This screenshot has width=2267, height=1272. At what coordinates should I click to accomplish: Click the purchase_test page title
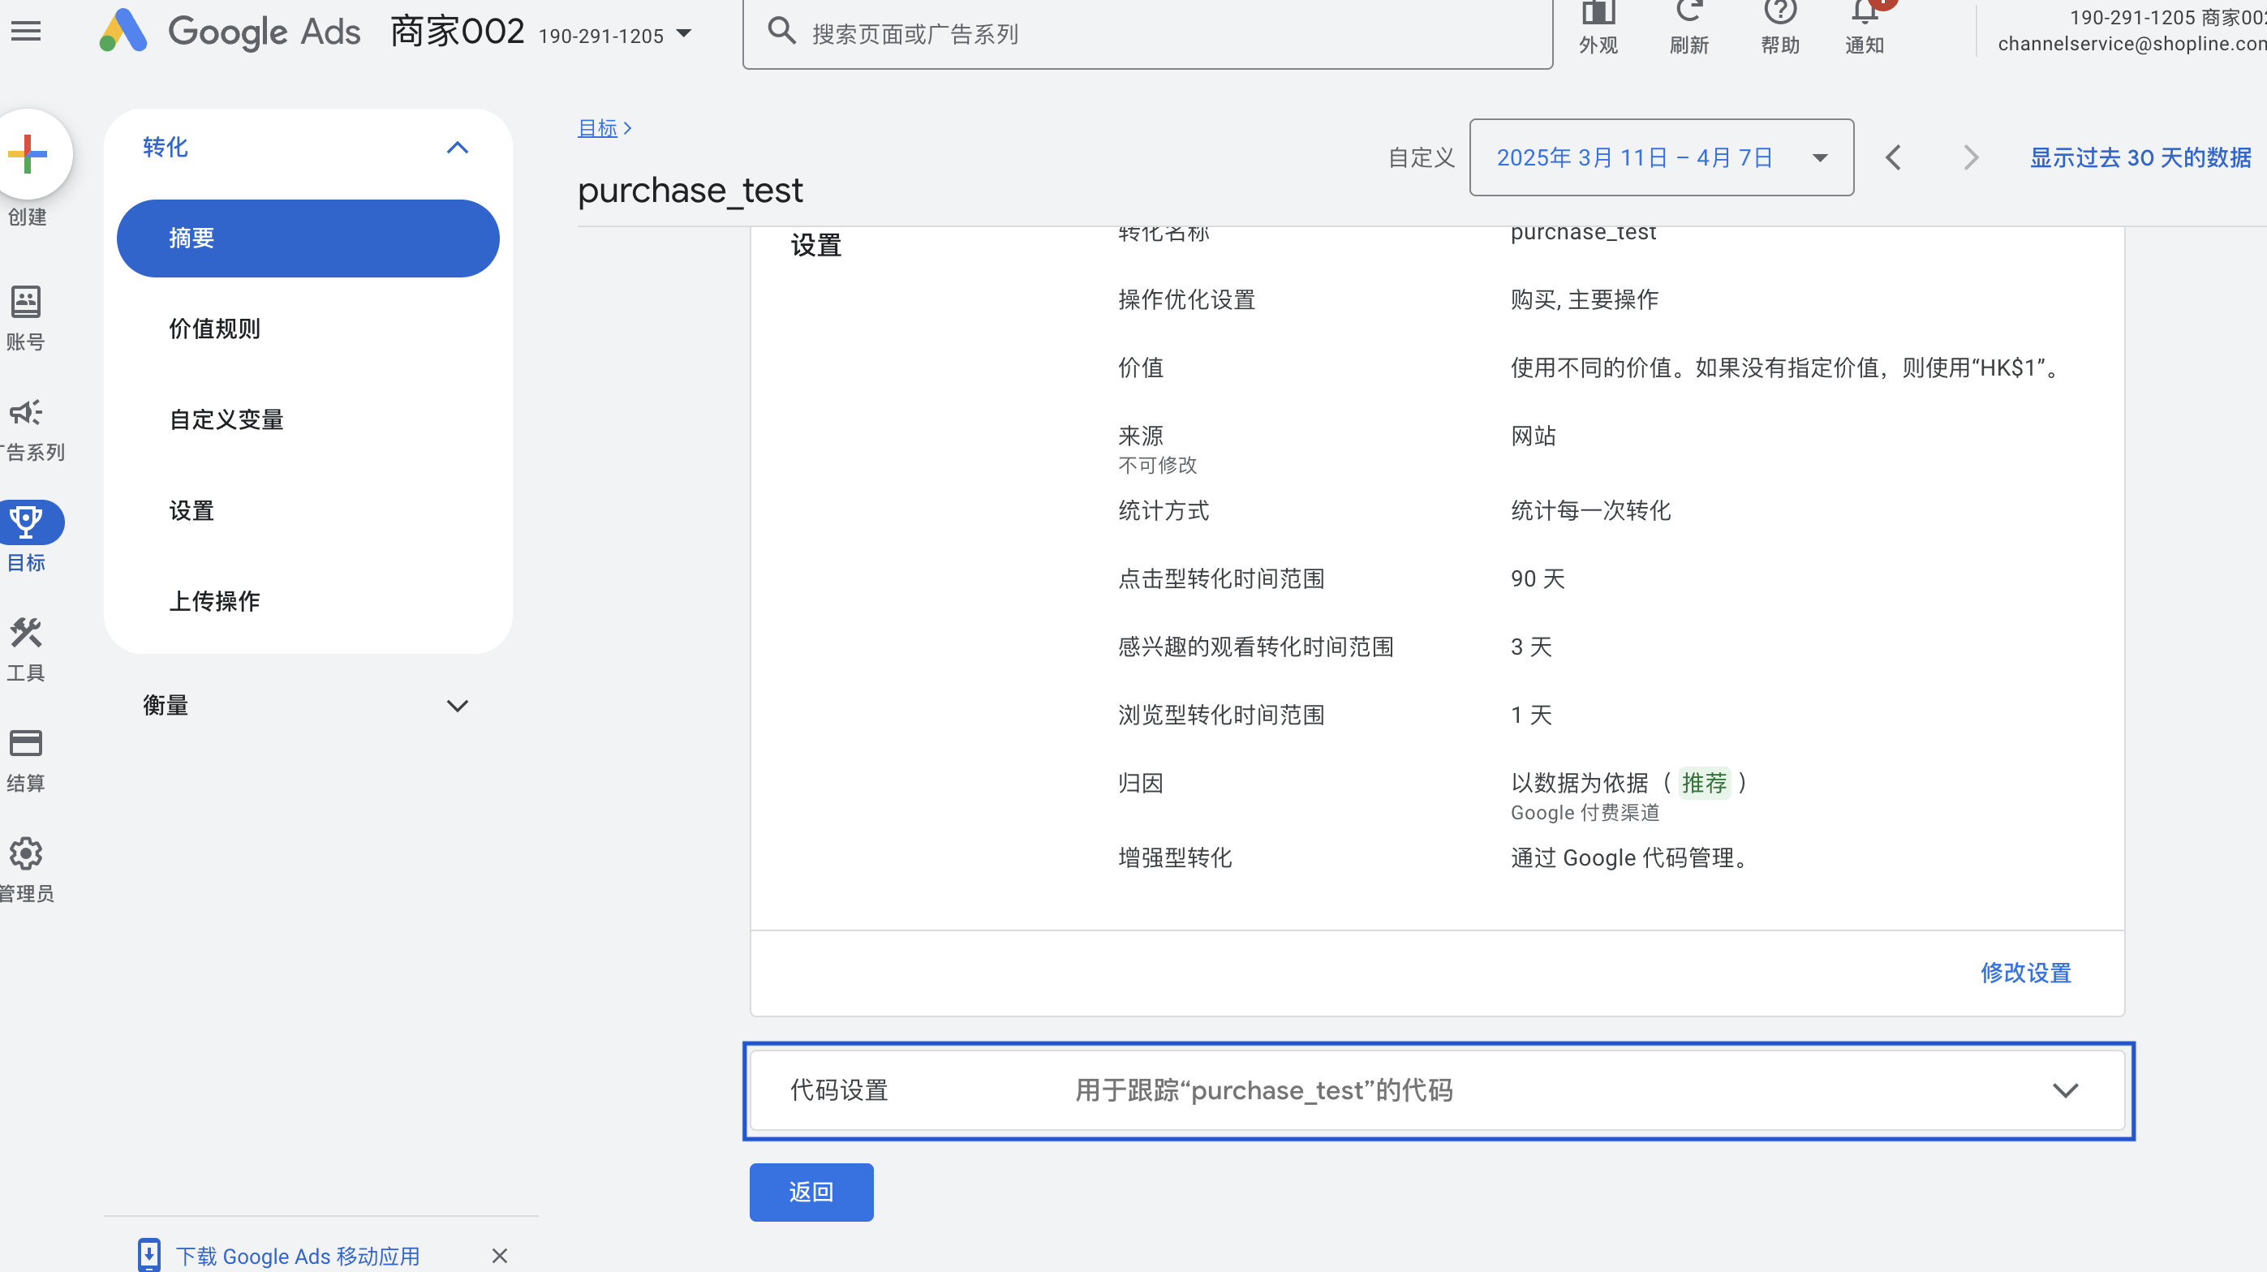point(690,190)
